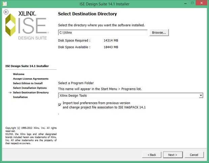Click the Browse... button
The image size is (209, 163).
click(x=159, y=33)
